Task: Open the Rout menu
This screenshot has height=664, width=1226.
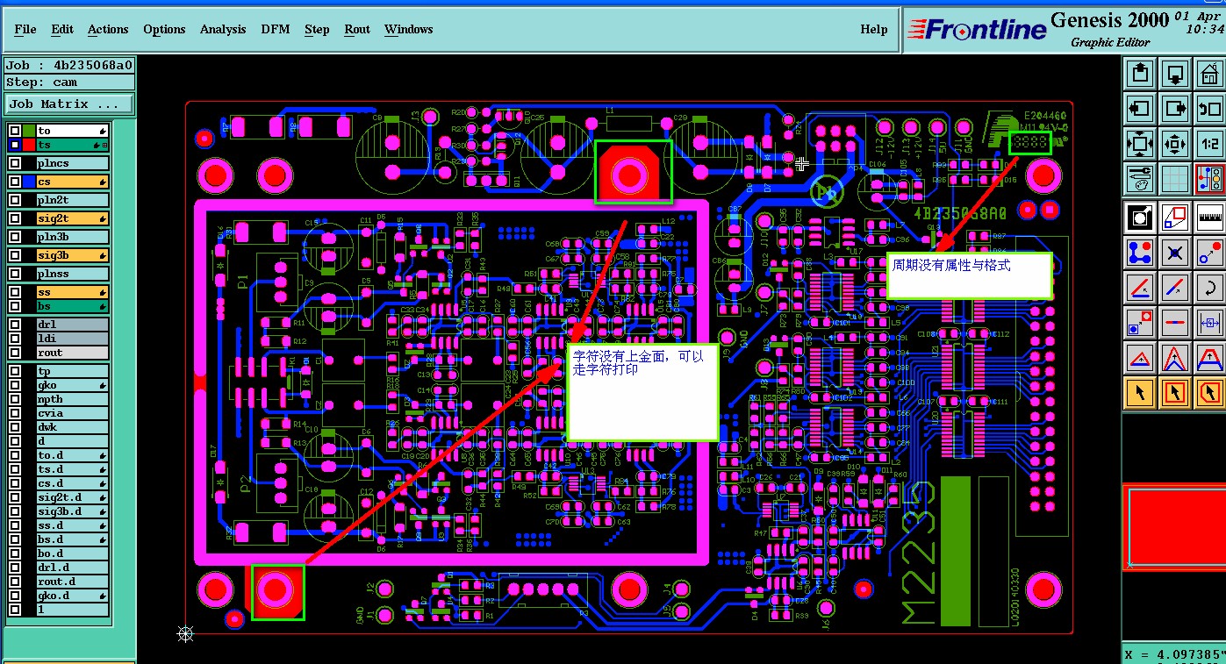Action: pos(357,29)
